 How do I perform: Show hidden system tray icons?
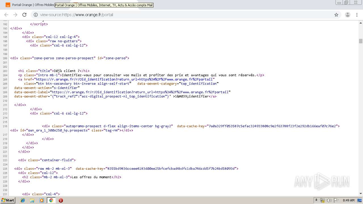pos(316,200)
